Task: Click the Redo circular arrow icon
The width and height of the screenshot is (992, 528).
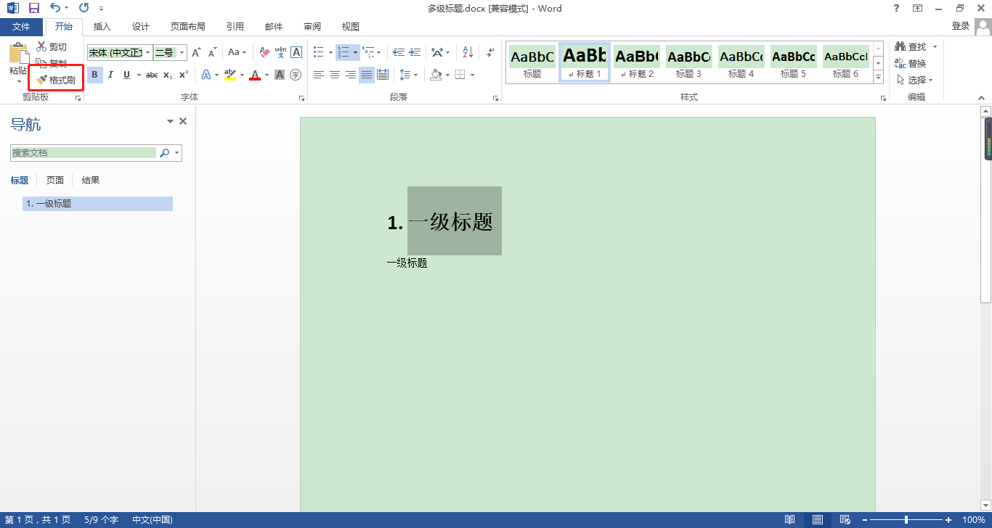Action: tap(84, 8)
